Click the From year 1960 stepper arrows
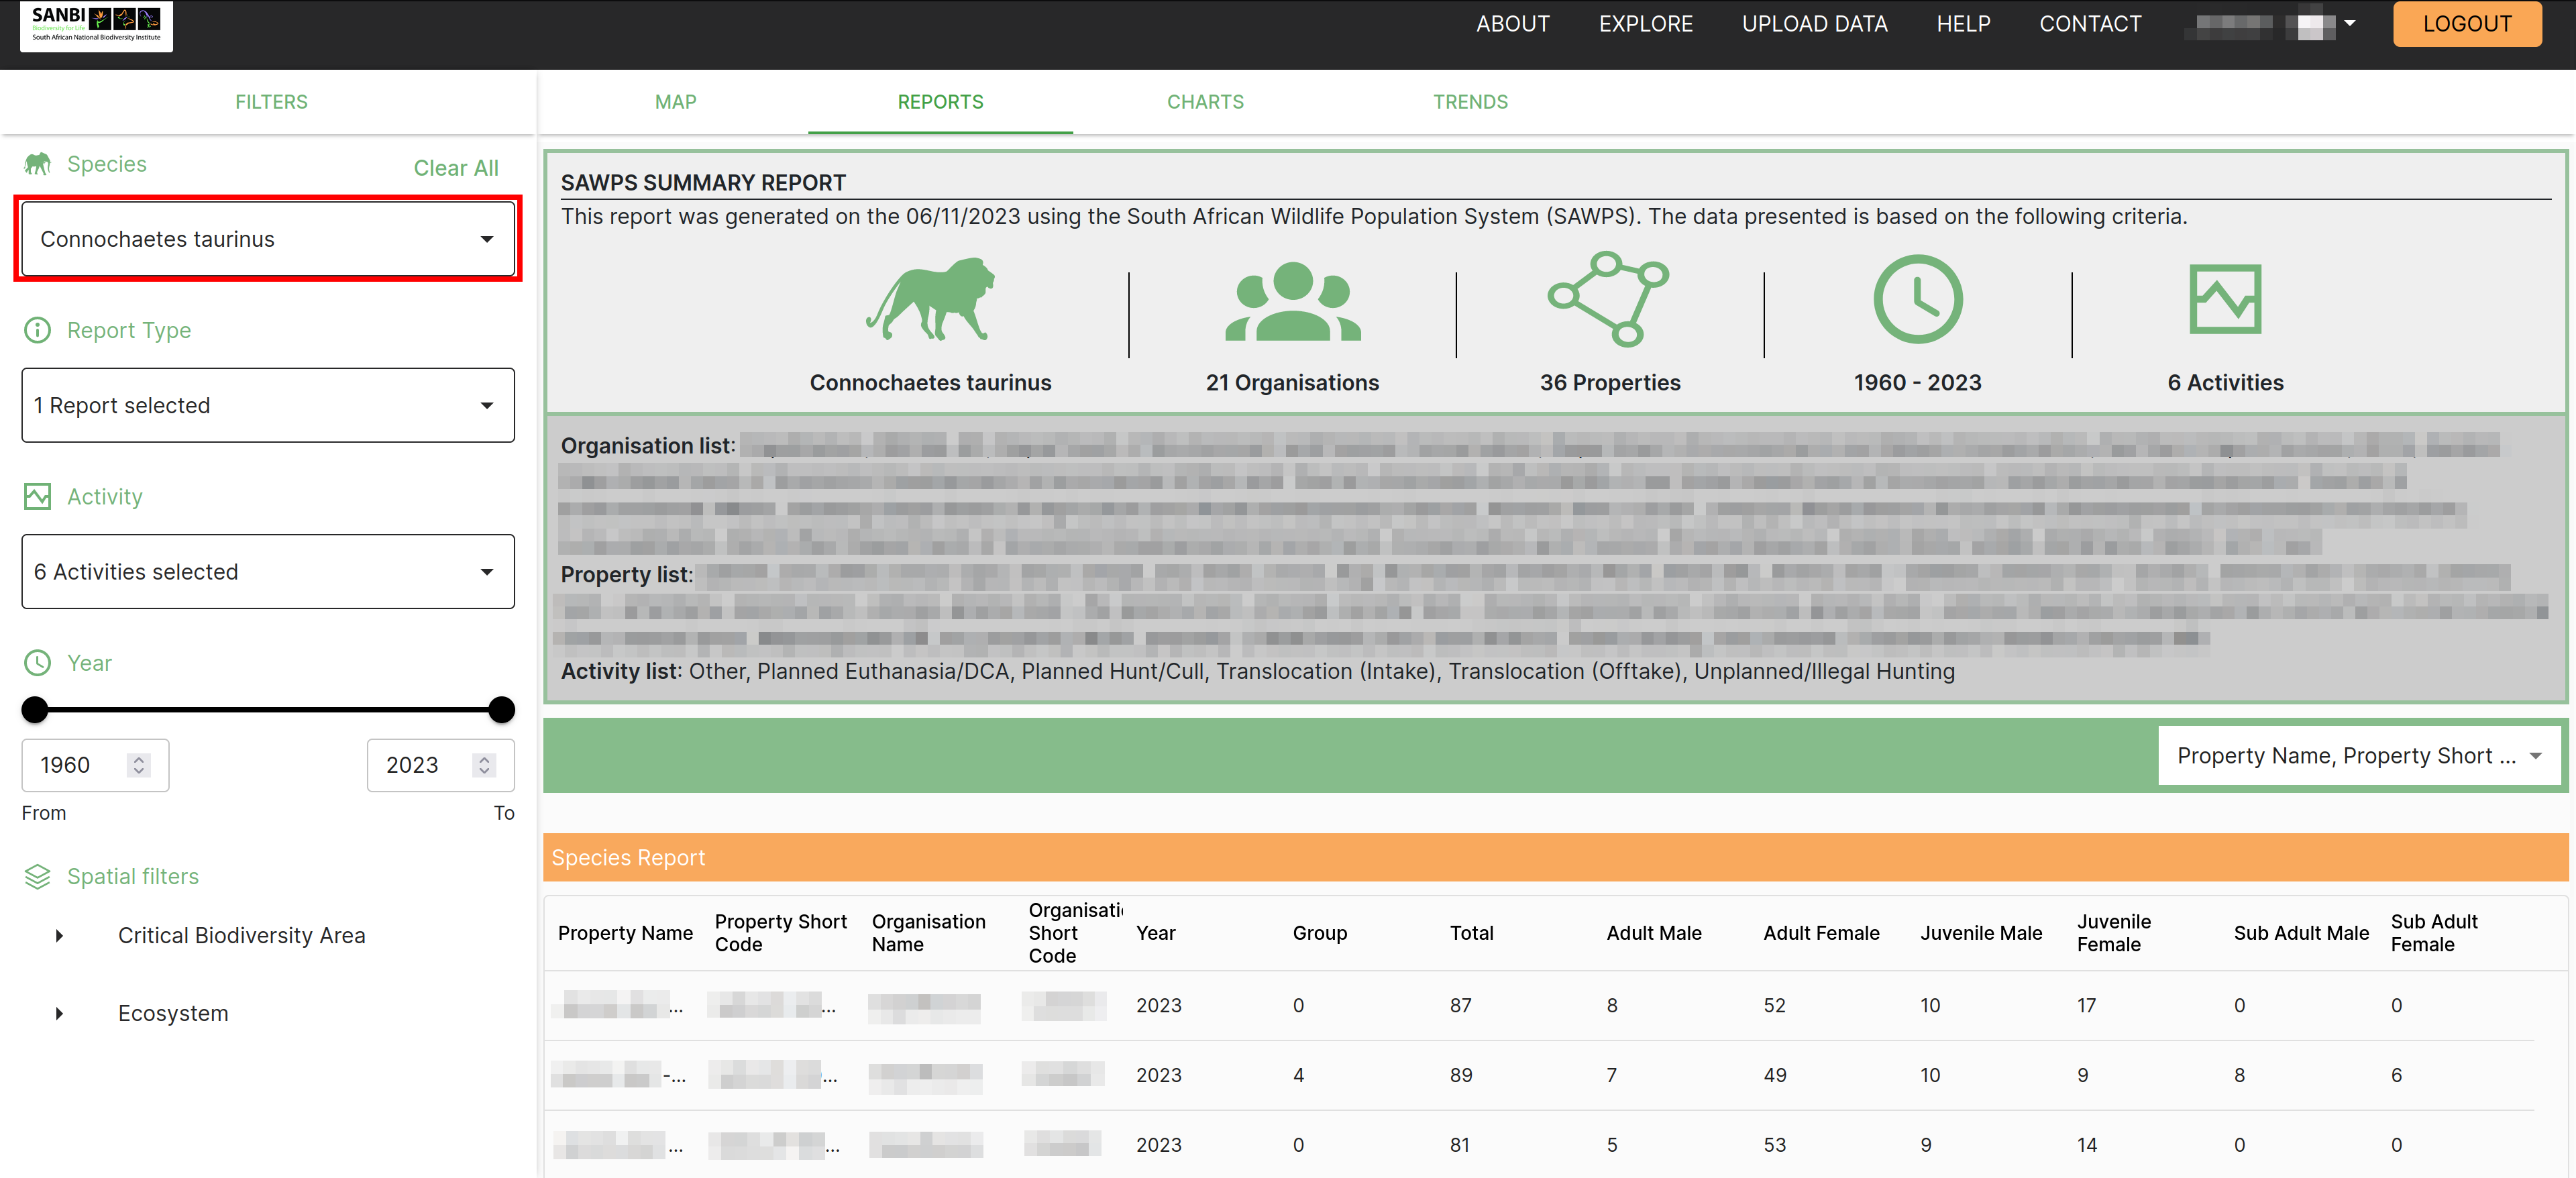Screen dimensions: 2576x1178 (139, 765)
